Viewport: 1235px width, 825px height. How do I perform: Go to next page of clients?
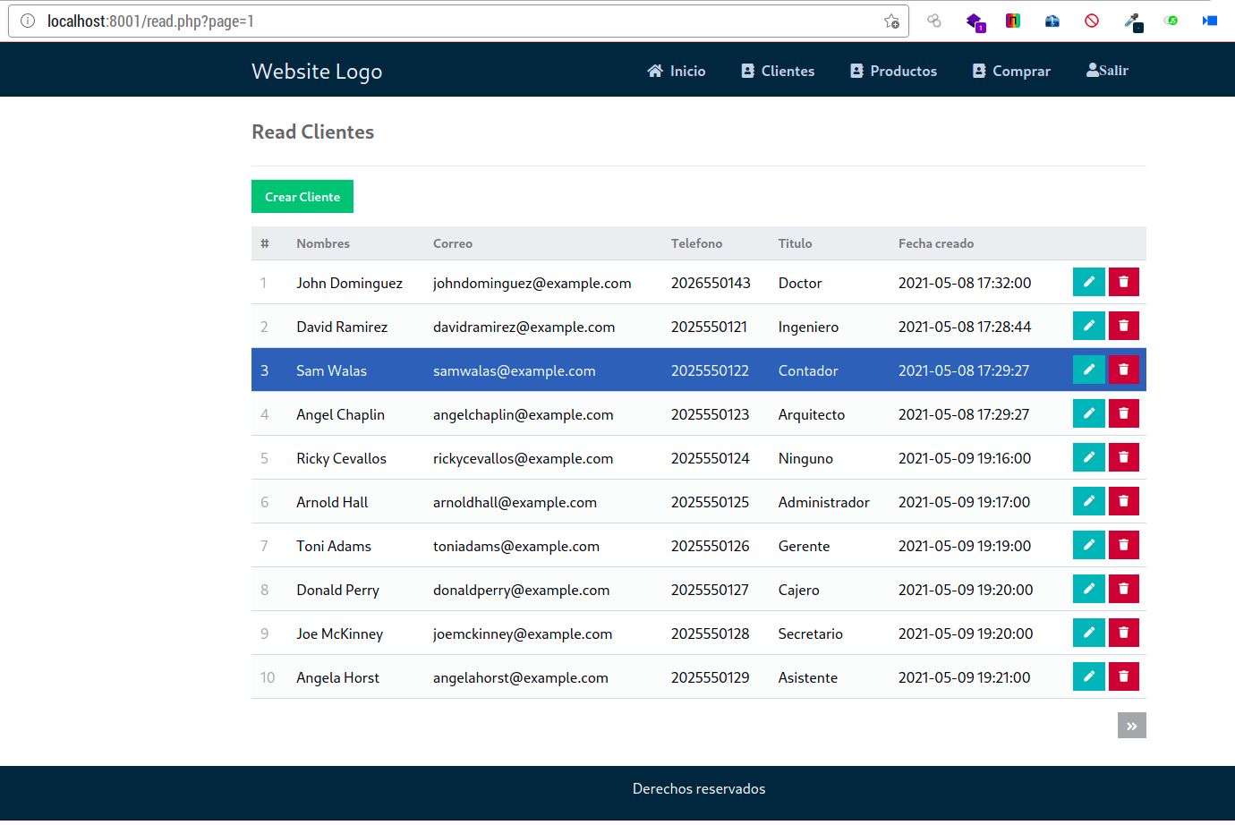coord(1131,725)
